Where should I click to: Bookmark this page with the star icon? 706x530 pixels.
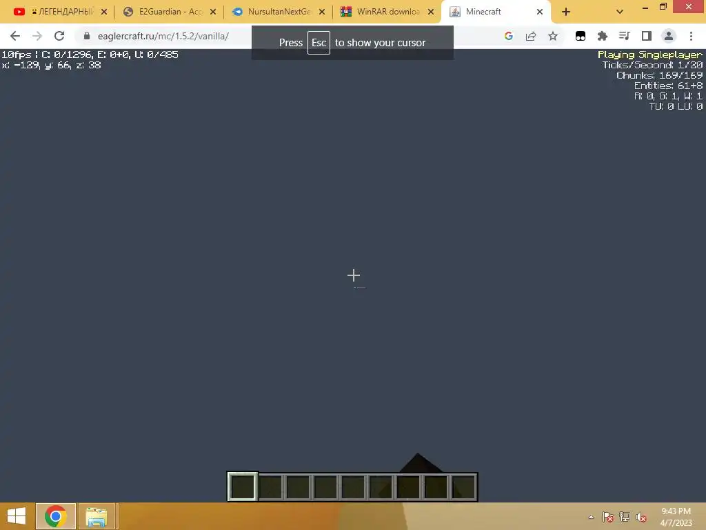coord(553,36)
